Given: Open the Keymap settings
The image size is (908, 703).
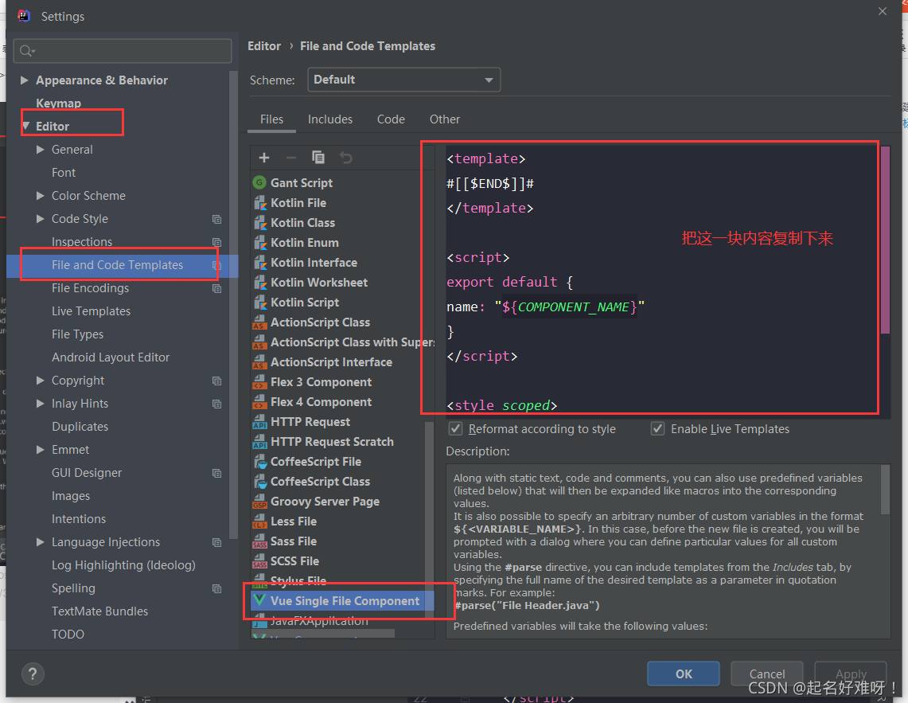Looking at the screenshot, I should pos(58,103).
